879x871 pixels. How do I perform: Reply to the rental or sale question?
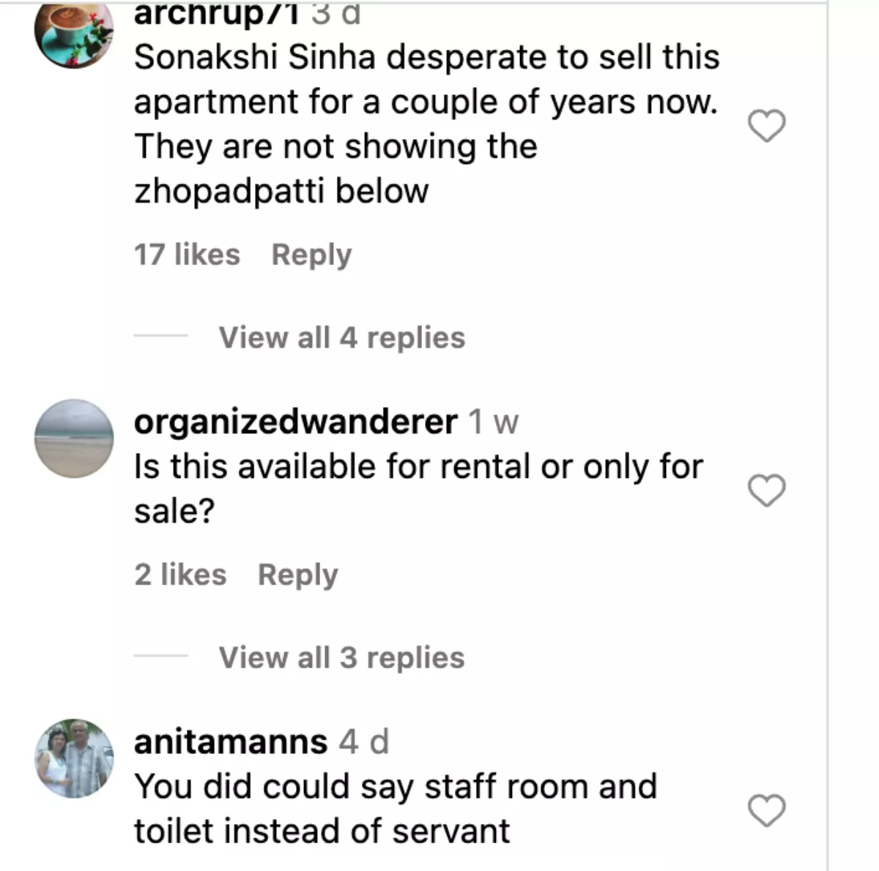(x=297, y=575)
